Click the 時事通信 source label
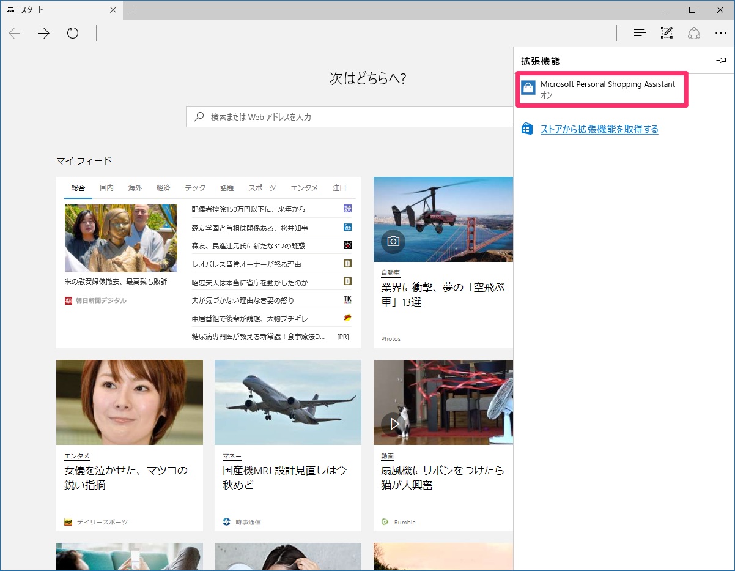 click(x=248, y=522)
